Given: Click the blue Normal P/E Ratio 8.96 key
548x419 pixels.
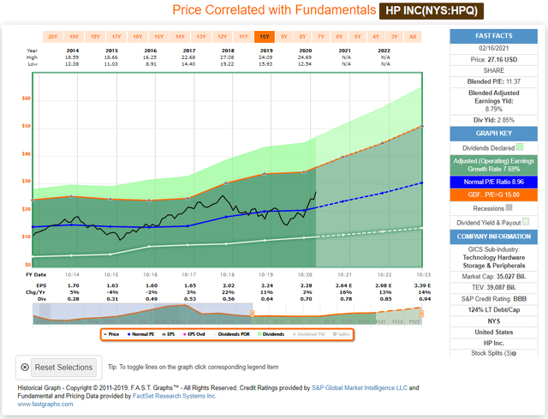Looking at the screenshot, I should (493, 182).
